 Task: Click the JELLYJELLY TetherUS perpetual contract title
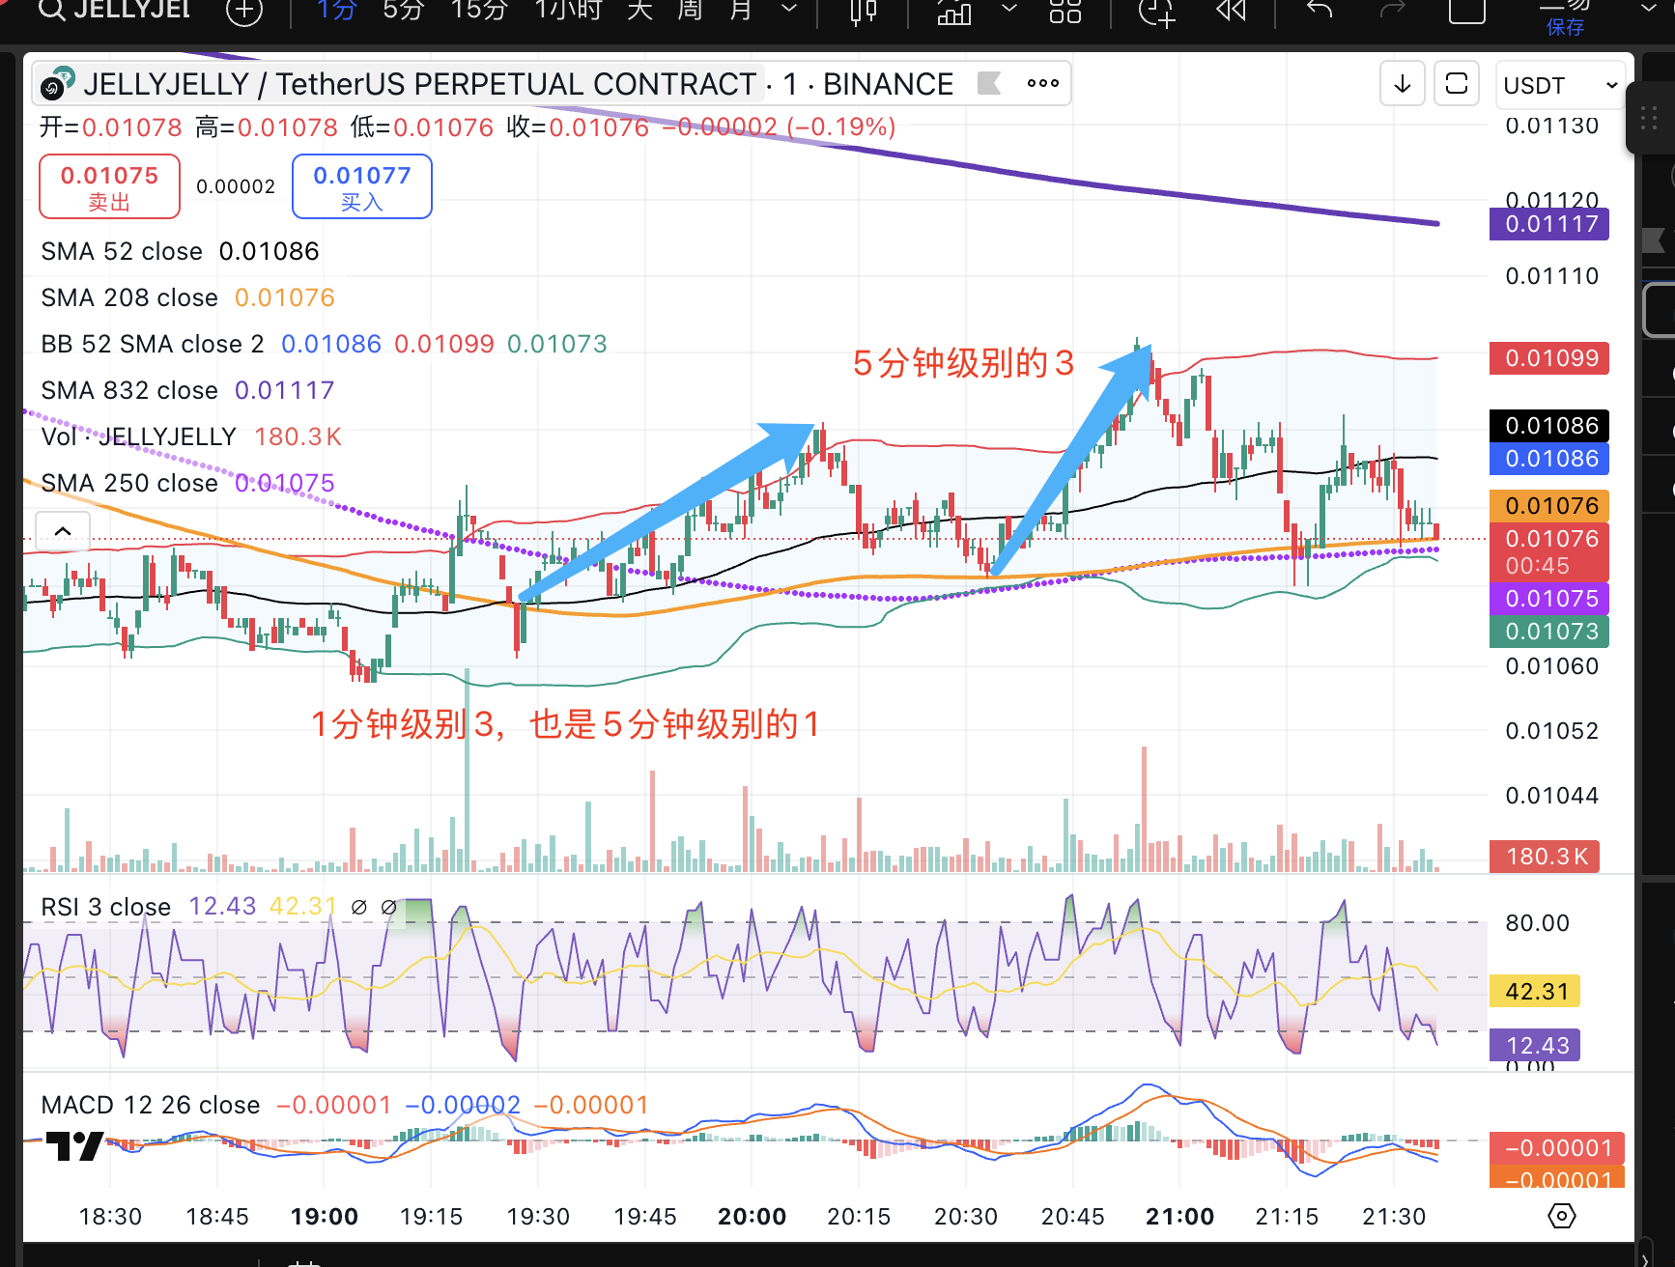420,84
